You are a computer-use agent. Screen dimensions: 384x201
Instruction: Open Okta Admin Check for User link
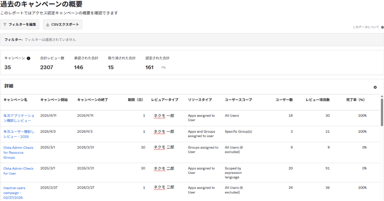[18, 171]
